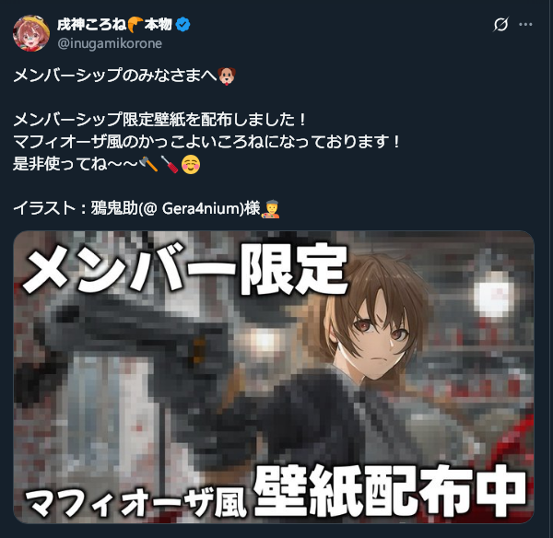Click the メンバー限定 caption on image
The width and height of the screenshot is (553, 538).
coord(186,269)
